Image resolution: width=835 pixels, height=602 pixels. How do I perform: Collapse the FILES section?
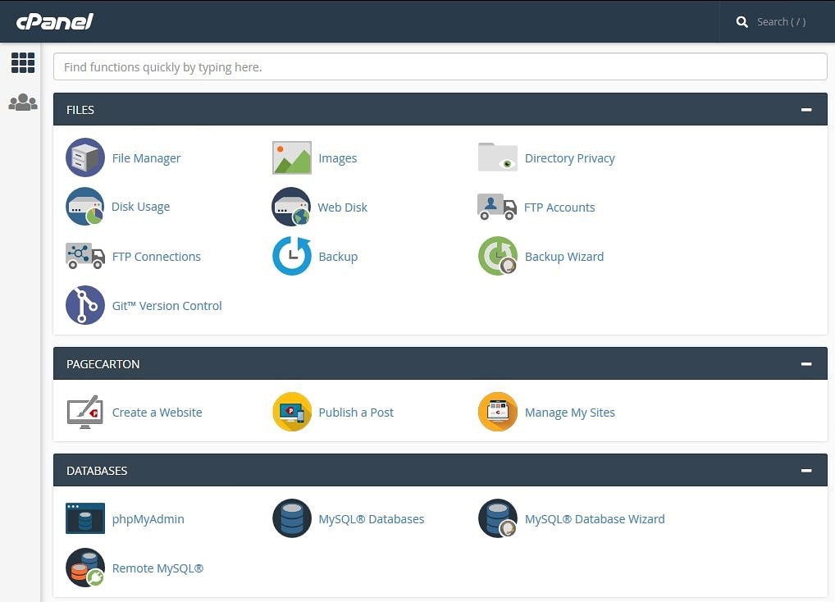(806, 110)
